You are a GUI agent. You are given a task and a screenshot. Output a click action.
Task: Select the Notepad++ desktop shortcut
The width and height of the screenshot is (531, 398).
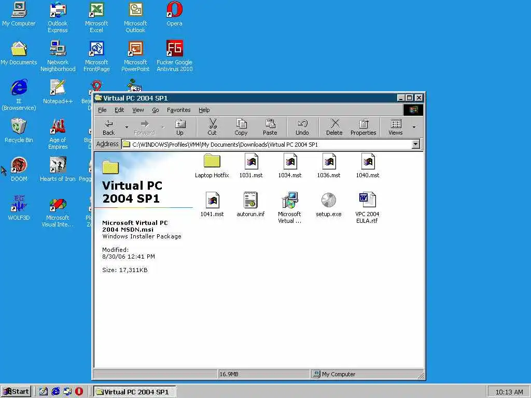[58, 92]
